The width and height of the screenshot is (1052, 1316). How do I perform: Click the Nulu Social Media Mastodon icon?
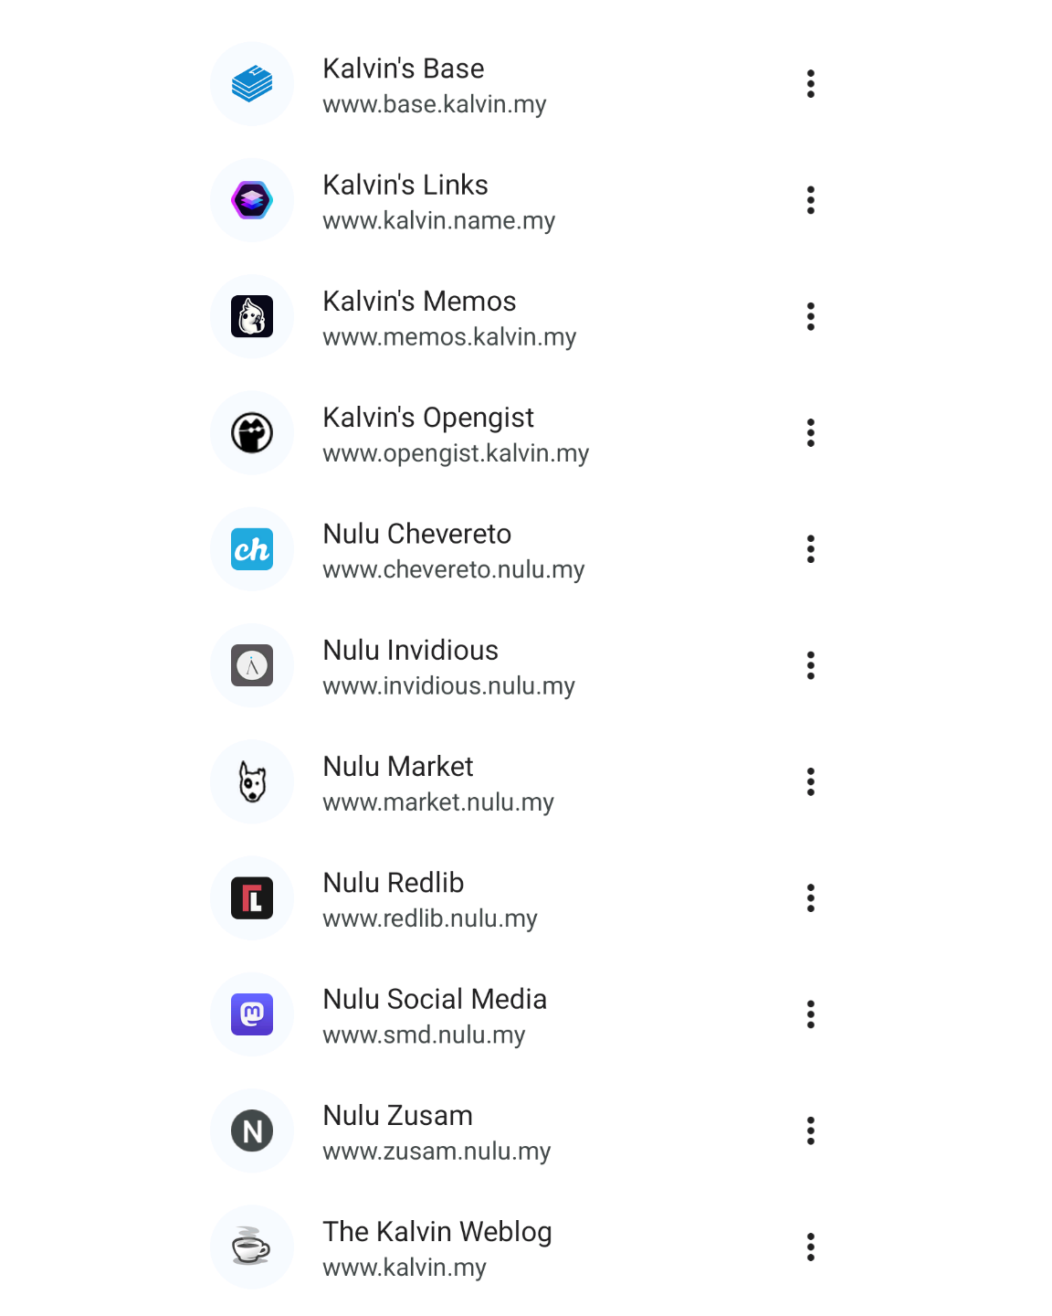click(252, 1014)
